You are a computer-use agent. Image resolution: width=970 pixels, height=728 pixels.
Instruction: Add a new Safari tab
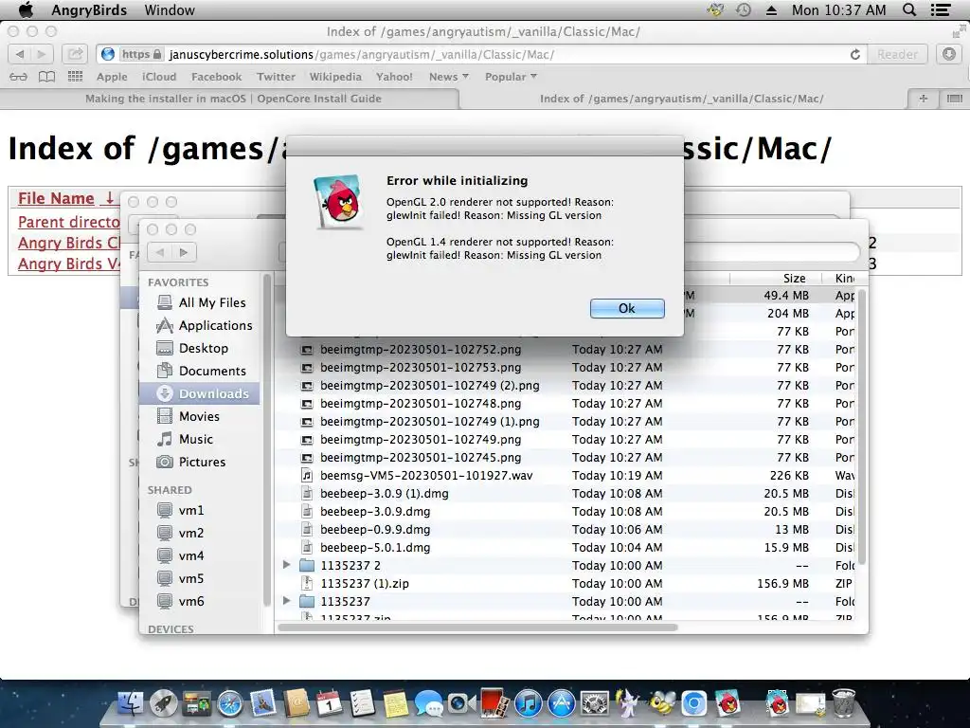click(x=923, y=99)
